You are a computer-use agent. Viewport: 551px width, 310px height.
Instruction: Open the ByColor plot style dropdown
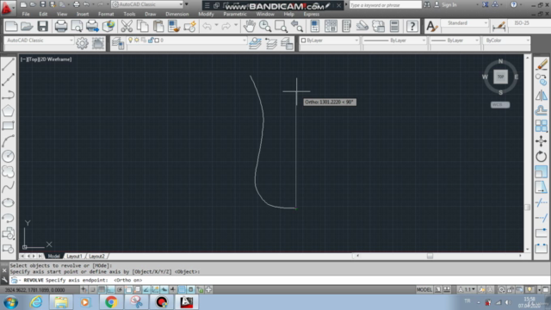506,40
